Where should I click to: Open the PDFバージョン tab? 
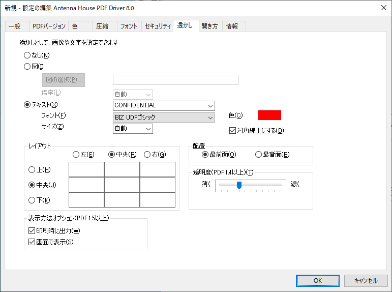click(49, 26)
